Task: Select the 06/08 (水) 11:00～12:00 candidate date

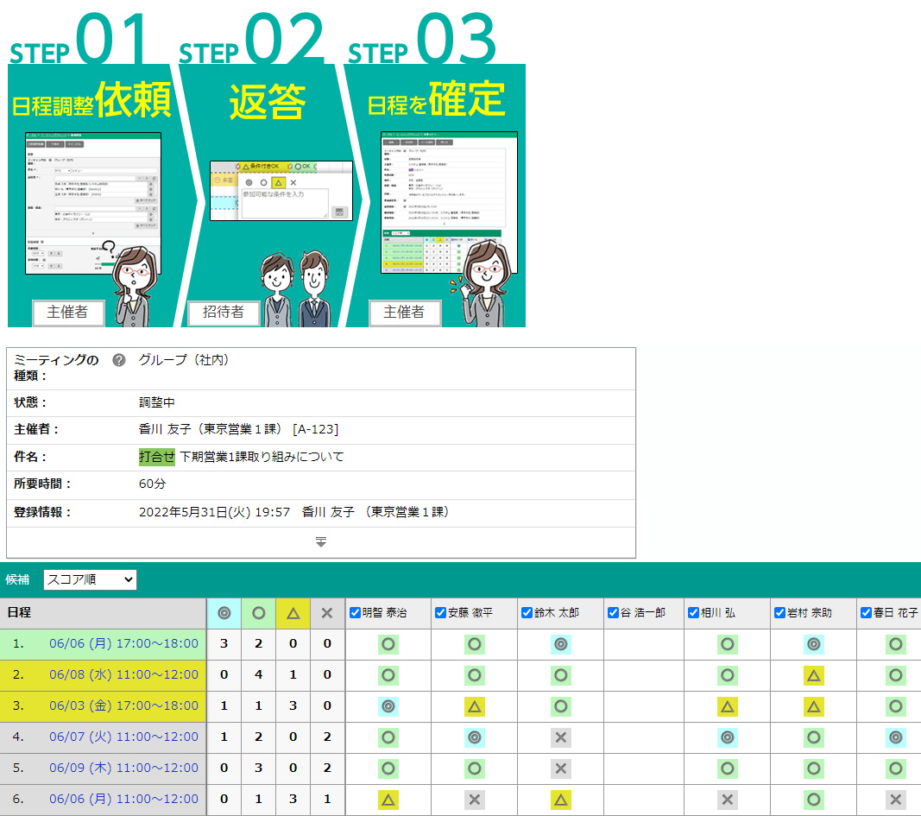Action: click(x=123, y=675)
